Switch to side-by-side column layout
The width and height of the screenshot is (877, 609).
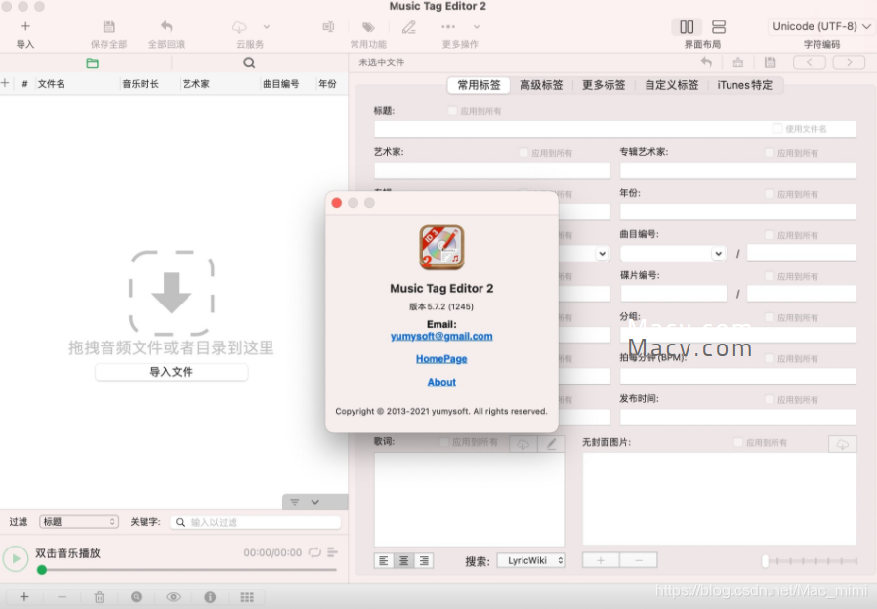[687, 26]
